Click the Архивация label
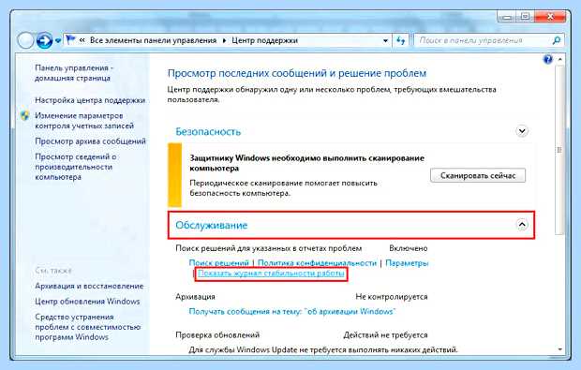 point(195,296)
